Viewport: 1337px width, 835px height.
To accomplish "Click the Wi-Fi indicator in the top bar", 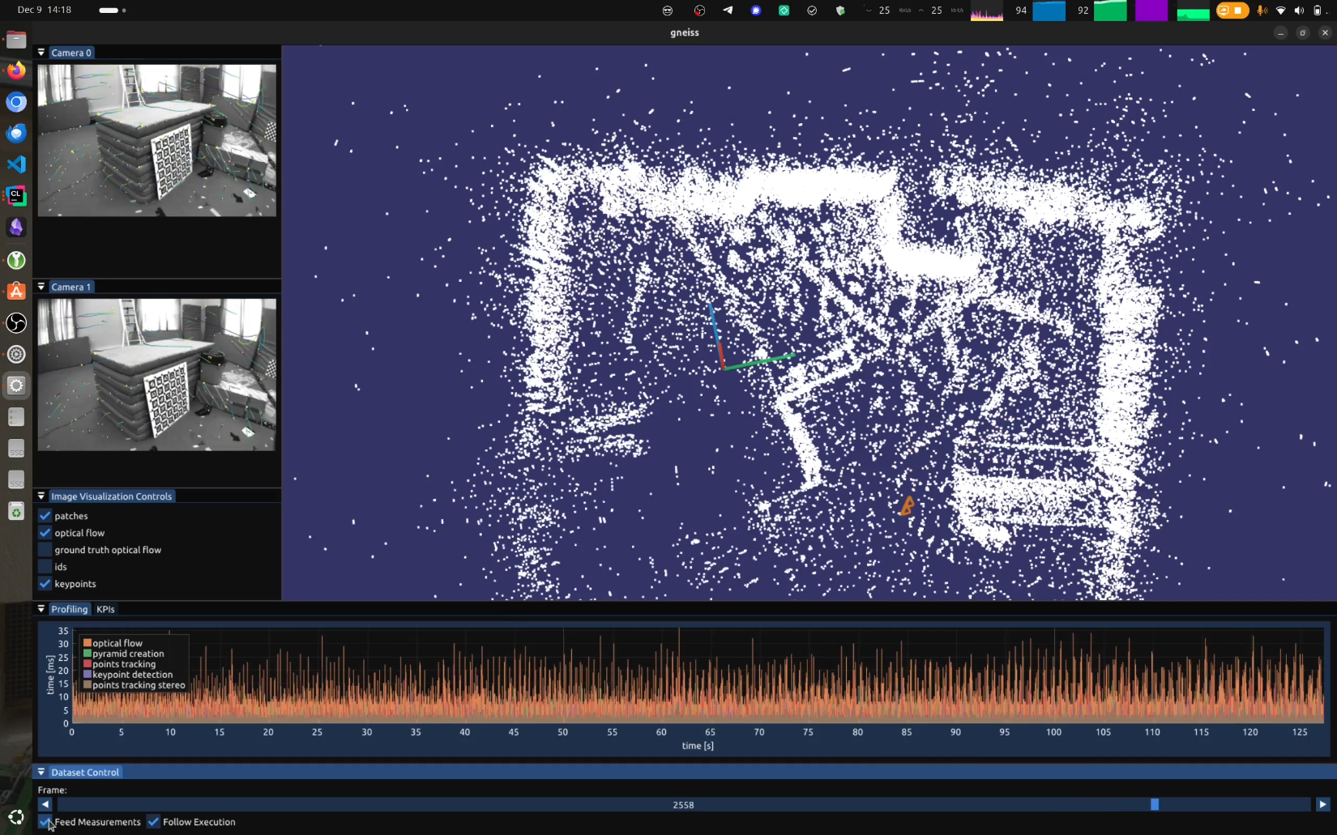I will coord(1280,11).
